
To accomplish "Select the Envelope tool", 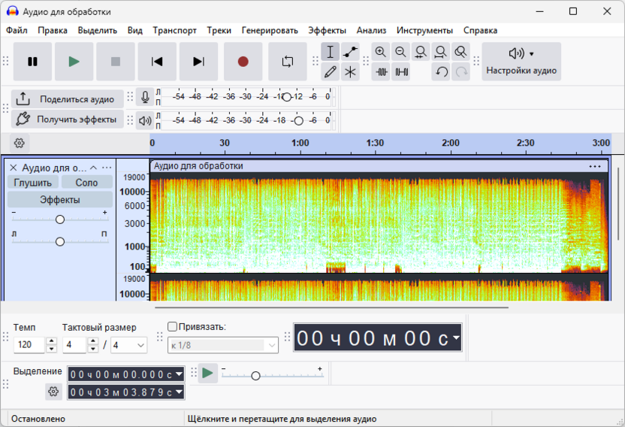I will coord(350,52).
